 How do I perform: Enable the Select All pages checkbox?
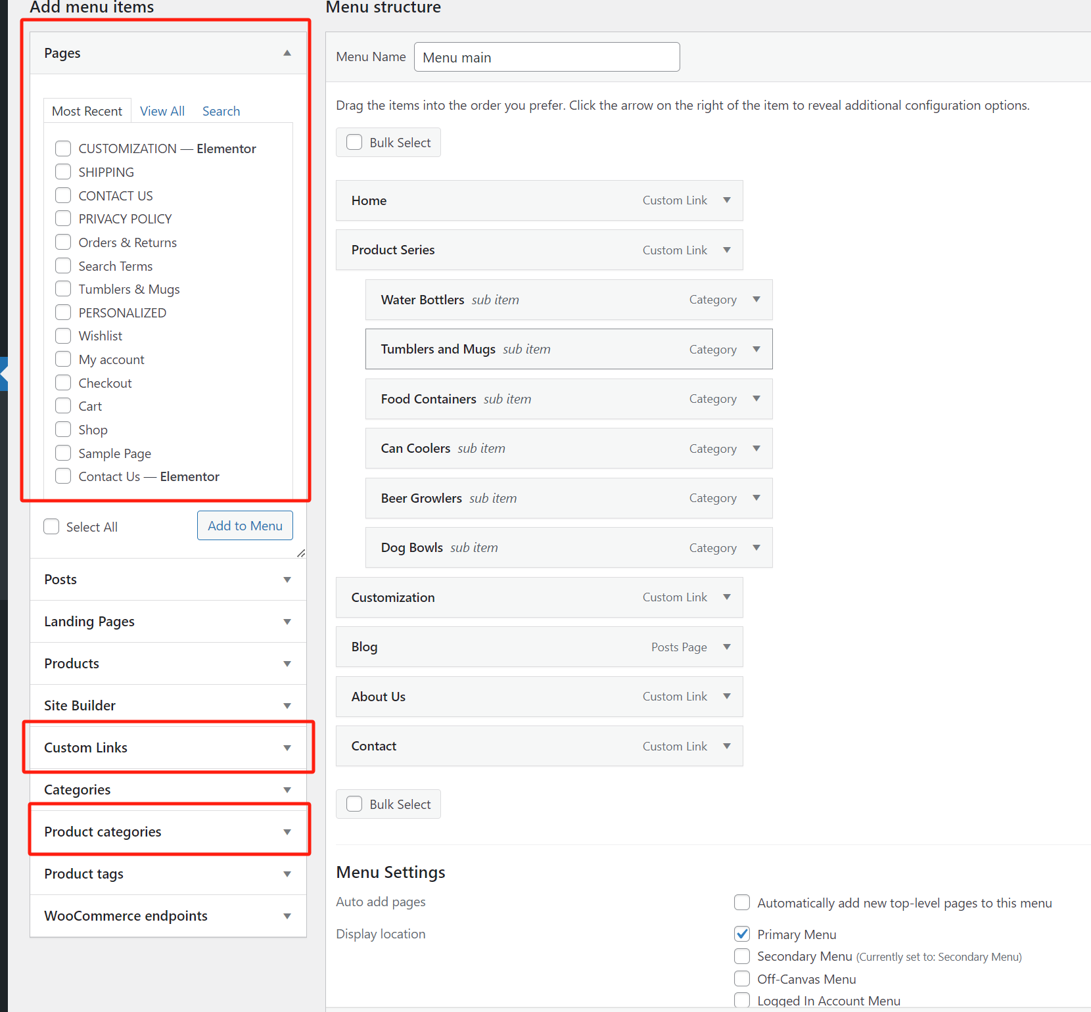tap(51, 526)
